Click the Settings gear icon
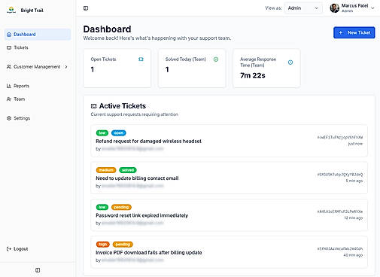380x277 pixels. (9, 118)
